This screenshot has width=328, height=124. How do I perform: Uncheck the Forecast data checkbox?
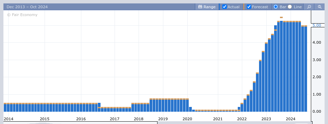point(249,7)
